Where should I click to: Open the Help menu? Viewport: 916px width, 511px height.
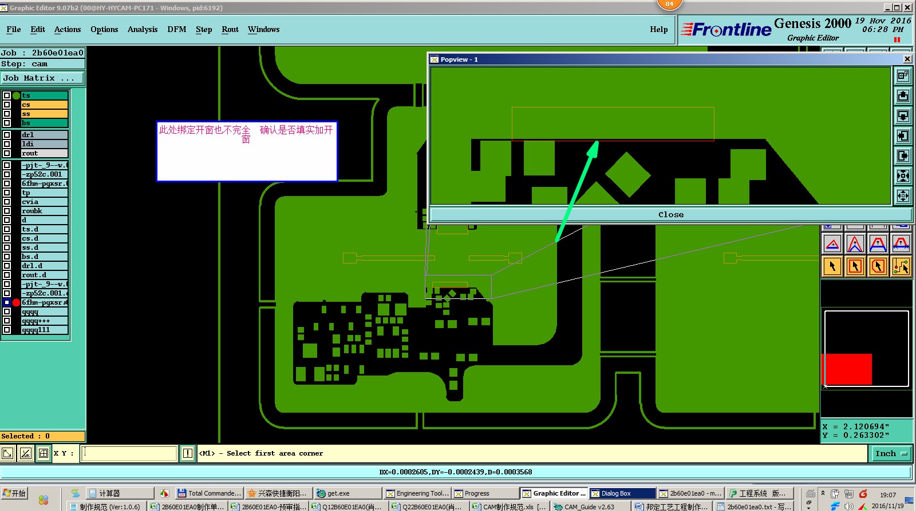[x=659, y=29]
